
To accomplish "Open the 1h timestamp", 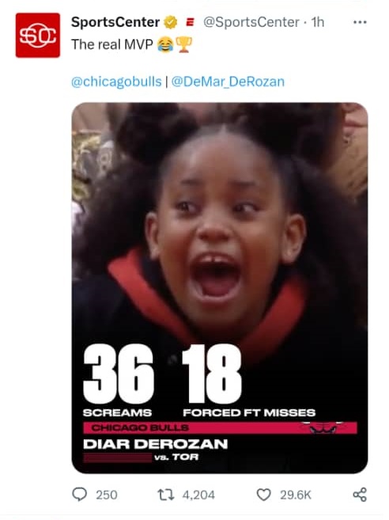I will pyautogui.click(x=317, y=22).
